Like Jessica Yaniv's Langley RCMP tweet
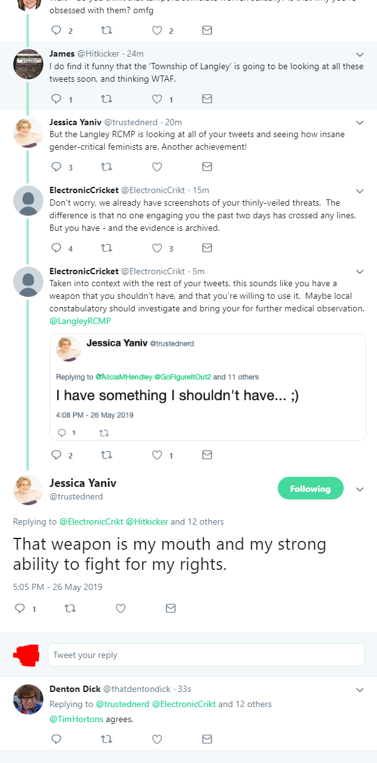The image size is (377, 763). click(157, 167)
